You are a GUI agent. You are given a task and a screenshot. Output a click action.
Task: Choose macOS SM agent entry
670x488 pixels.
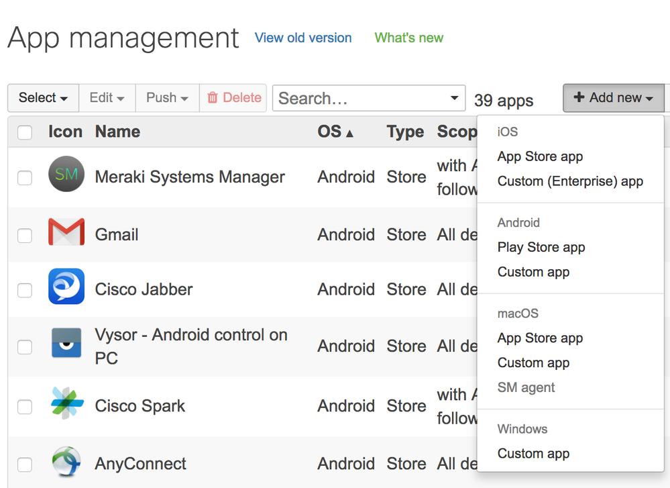click(x=526, y=387)
